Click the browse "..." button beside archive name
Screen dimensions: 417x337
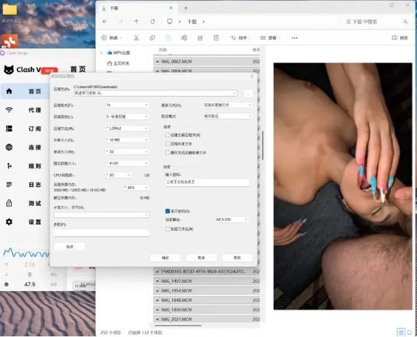248,93
